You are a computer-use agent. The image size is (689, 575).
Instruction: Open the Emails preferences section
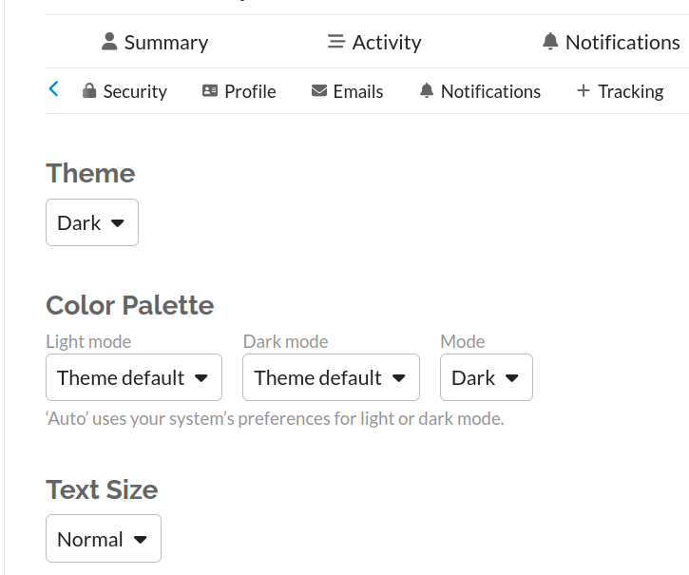point(357,91)
